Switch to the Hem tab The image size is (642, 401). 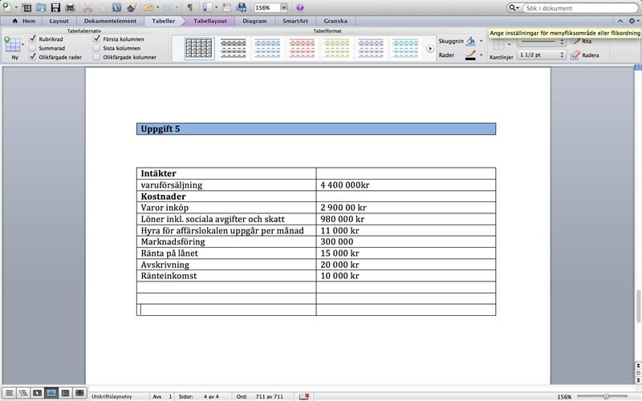coord(24,21)
